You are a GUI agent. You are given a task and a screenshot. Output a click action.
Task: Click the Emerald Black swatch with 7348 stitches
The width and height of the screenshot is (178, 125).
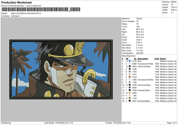click(130, 90)
